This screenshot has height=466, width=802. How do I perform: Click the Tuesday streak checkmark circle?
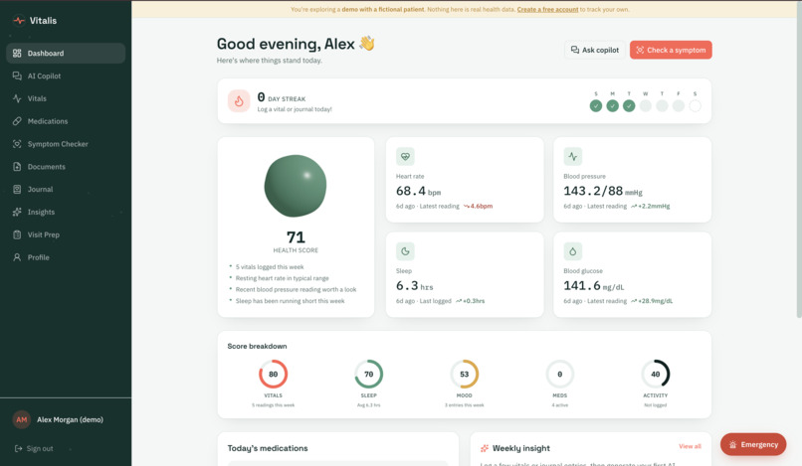click(629, 105)
